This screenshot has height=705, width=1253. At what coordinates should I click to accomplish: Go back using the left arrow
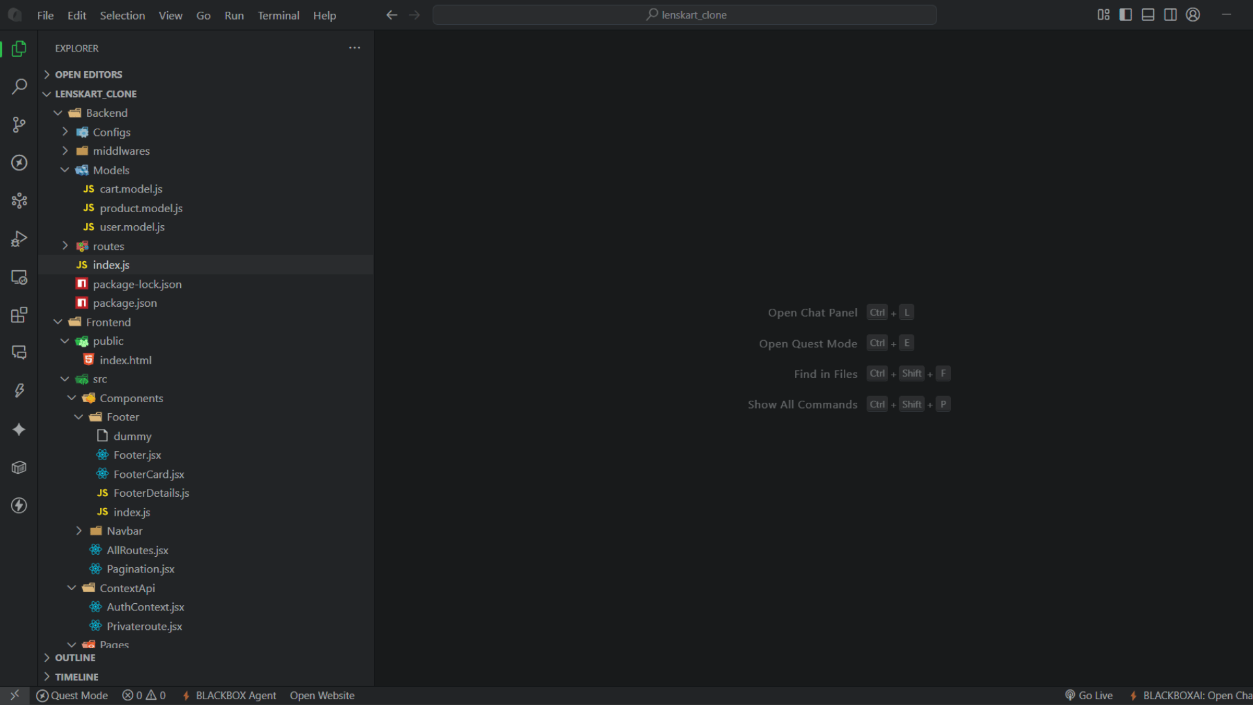(392, 15)
